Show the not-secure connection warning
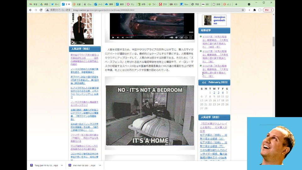Viewport: 302px width, 170px height. 58,10
